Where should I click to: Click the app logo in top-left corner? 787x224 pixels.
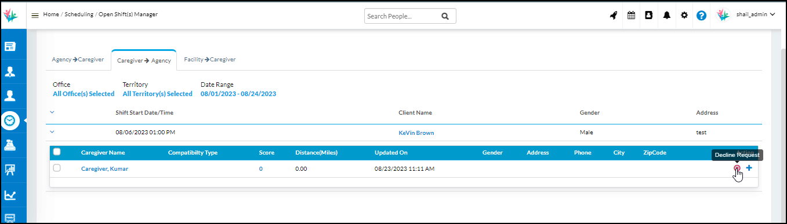pos(10,16)
